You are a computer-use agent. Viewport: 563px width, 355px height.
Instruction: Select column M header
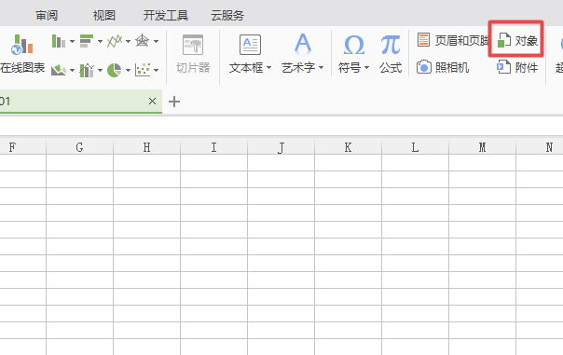pyautogui.click(x=483, y=147)
